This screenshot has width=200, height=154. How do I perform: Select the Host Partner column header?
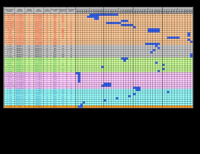tap(38, 10)
